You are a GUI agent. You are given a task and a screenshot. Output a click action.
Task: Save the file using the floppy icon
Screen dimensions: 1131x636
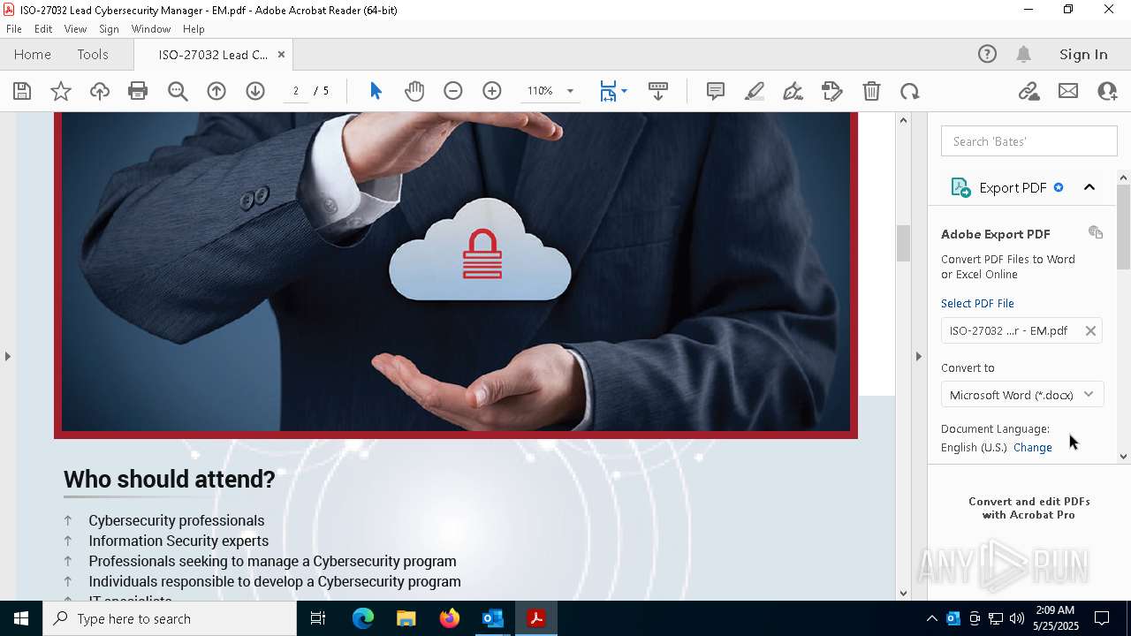[x=22, y=91]
